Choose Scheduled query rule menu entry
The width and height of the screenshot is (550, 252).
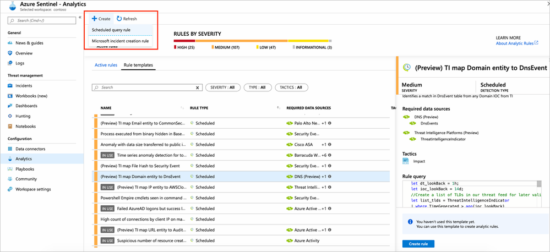121,30
